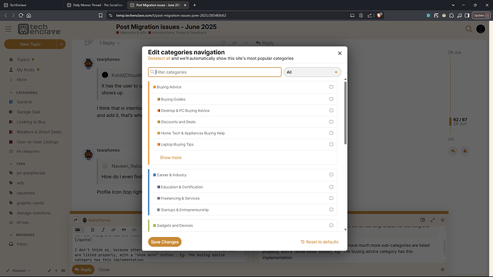
Task: Open the graphic-cards tag
Action: pos(30,203)
